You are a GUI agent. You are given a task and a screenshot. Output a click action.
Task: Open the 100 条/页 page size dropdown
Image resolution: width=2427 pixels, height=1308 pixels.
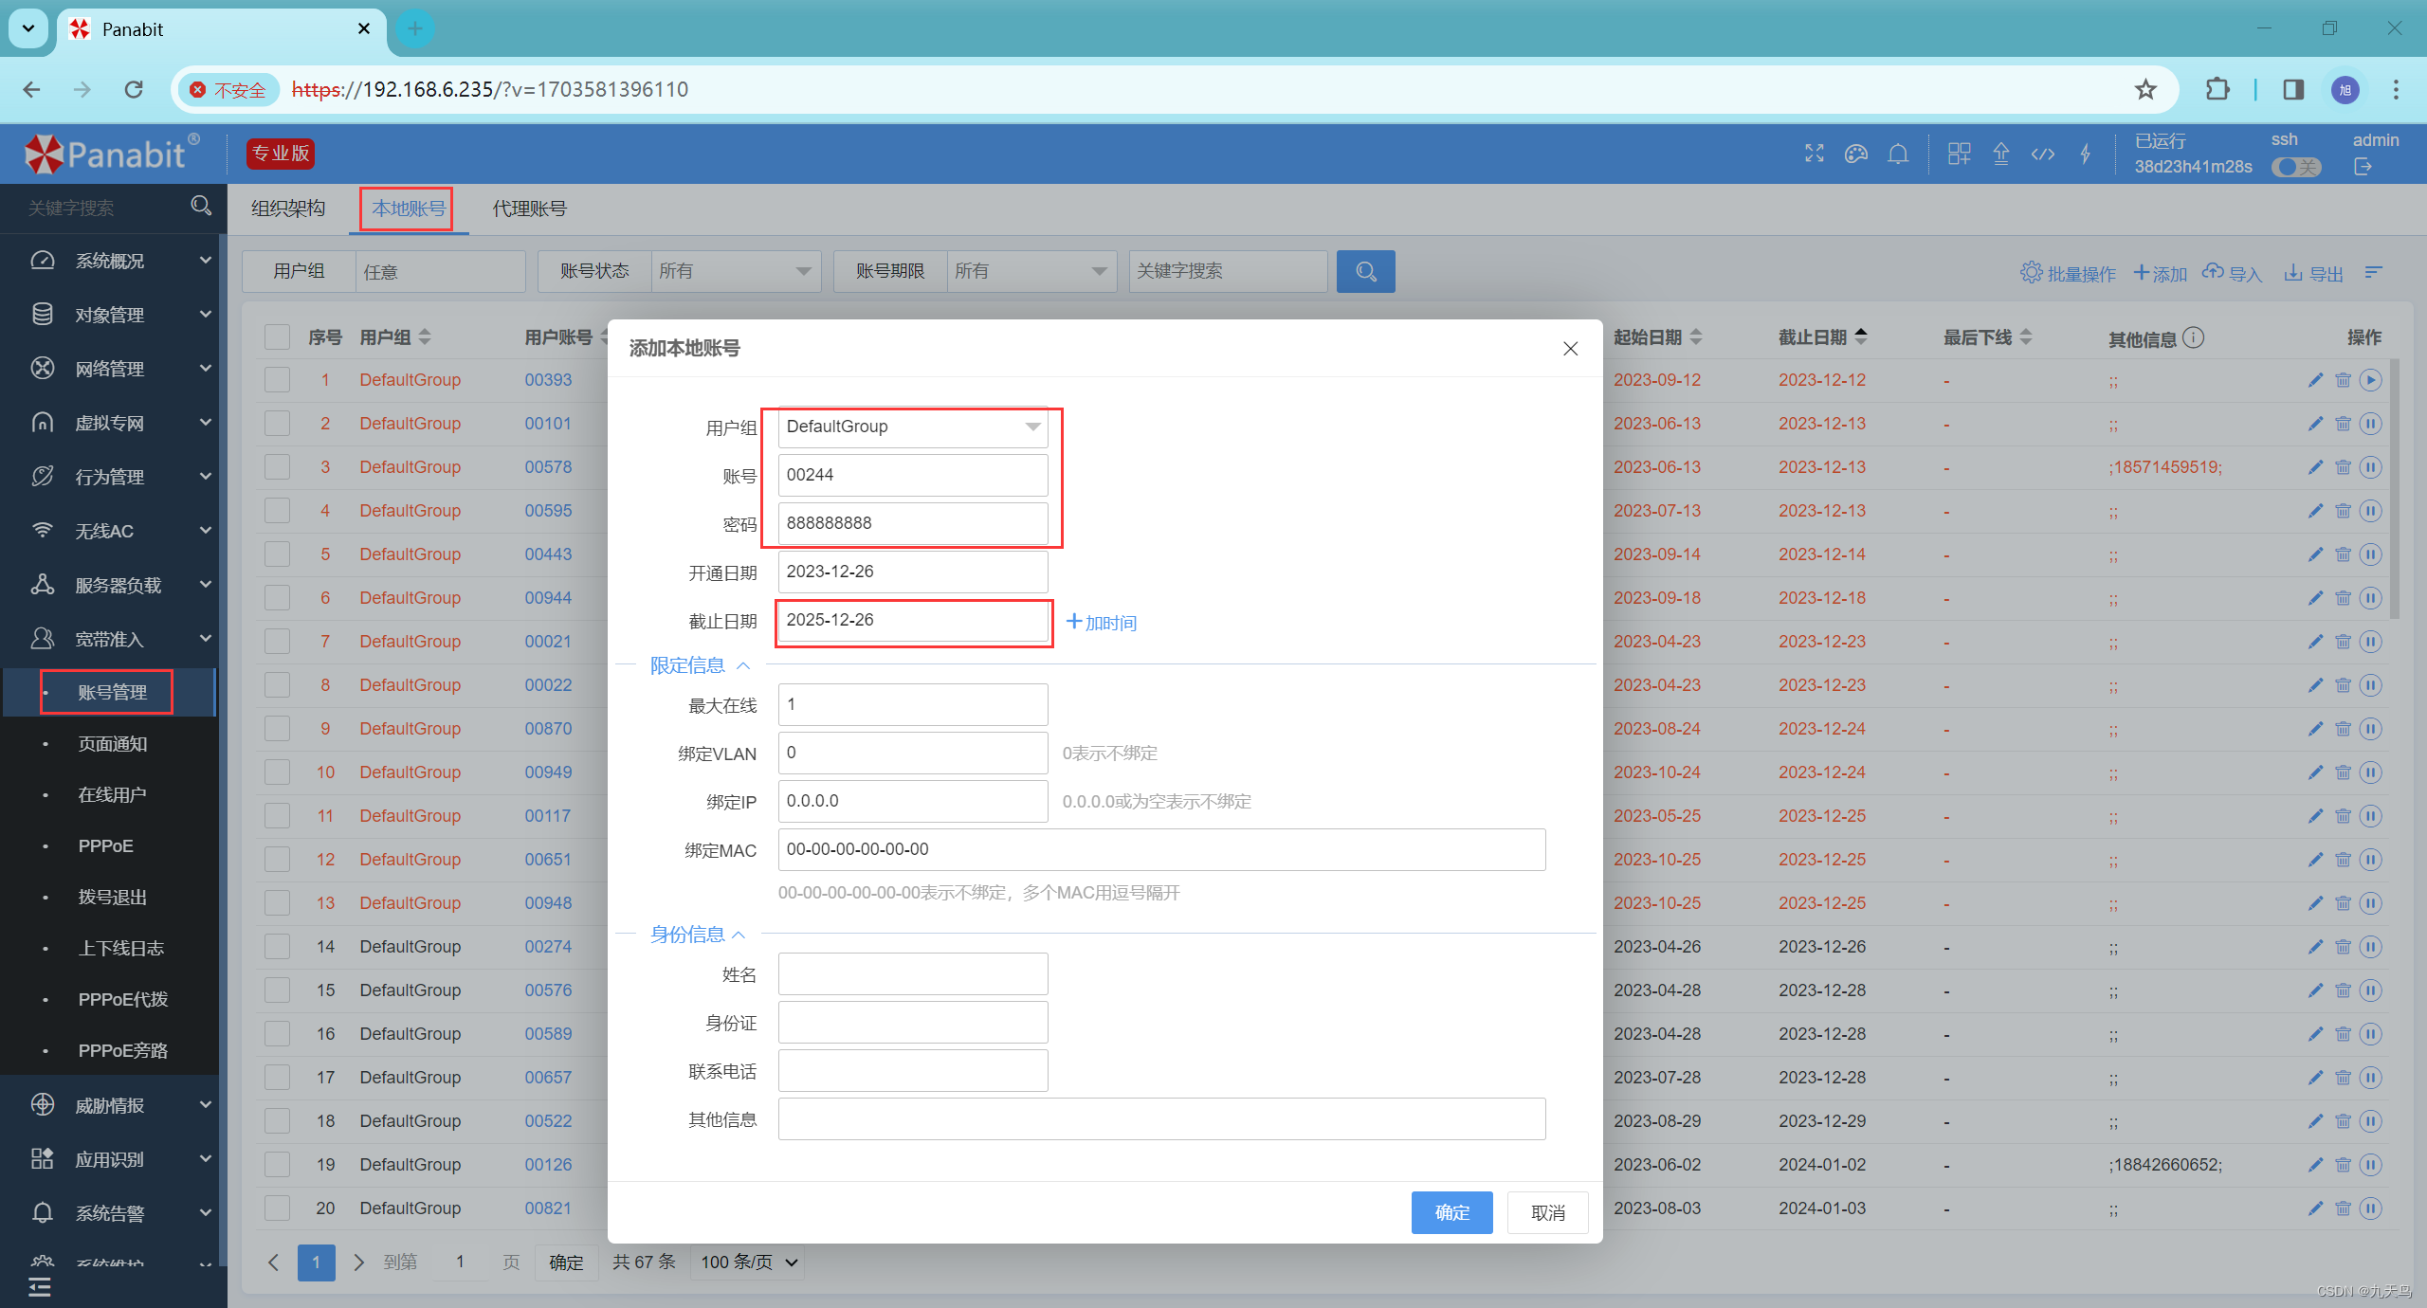pos(749,1262)
